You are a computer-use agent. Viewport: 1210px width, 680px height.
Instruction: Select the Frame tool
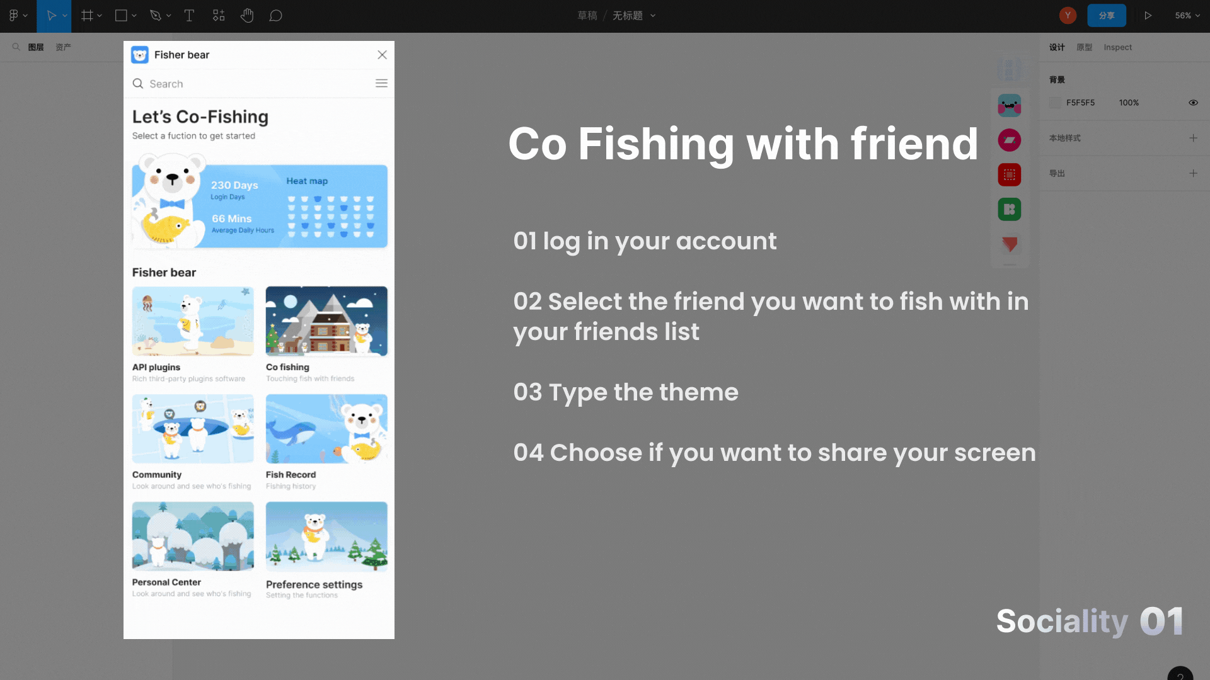[88, 16]
